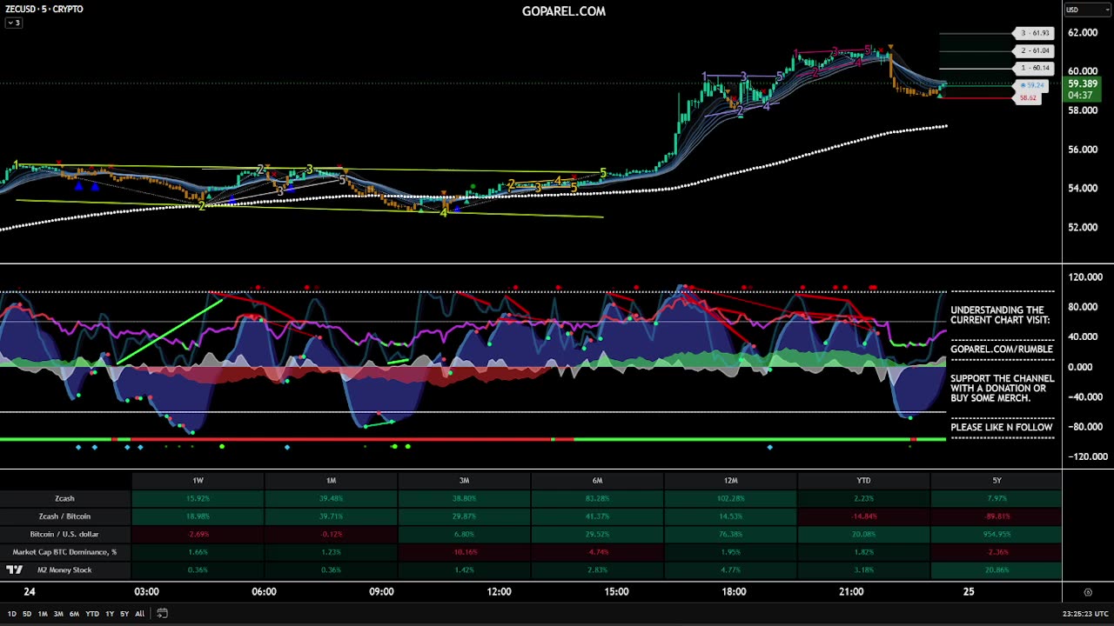Click the 12M column header
This screenshot has width=1114, height=626.
click(x=731, y=481)
